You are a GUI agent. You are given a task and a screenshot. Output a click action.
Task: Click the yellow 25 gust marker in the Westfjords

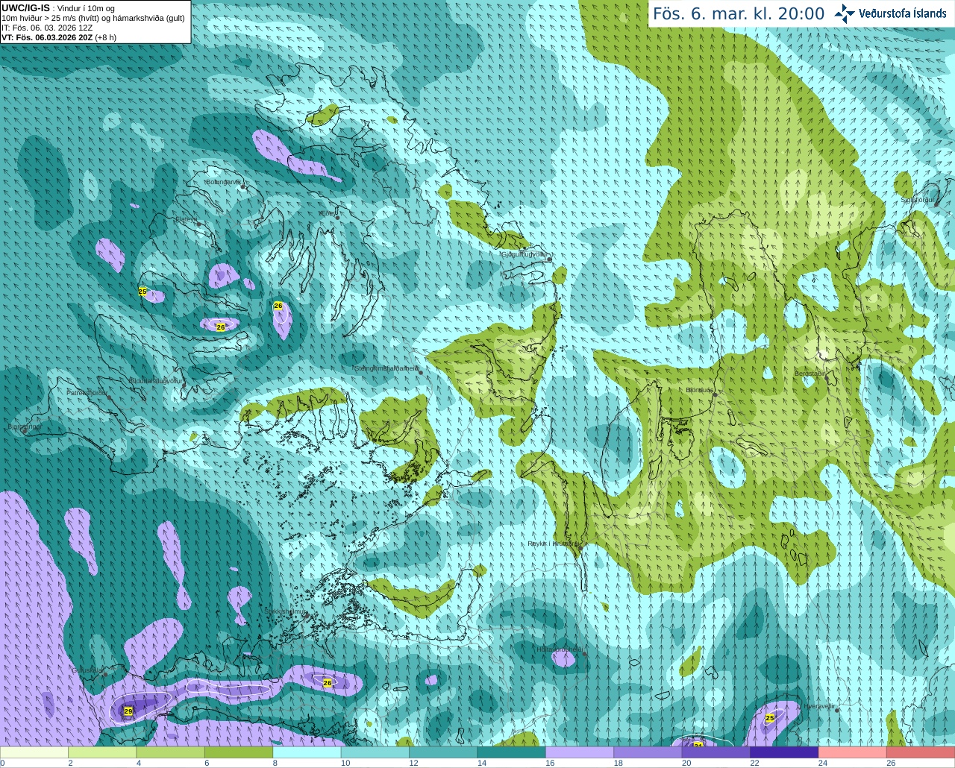tap(143, 292)
